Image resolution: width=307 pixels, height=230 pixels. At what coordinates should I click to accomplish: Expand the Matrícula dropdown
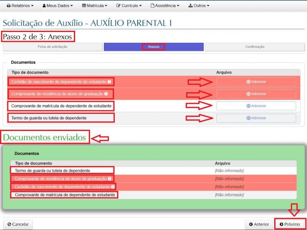click(94, 6)
